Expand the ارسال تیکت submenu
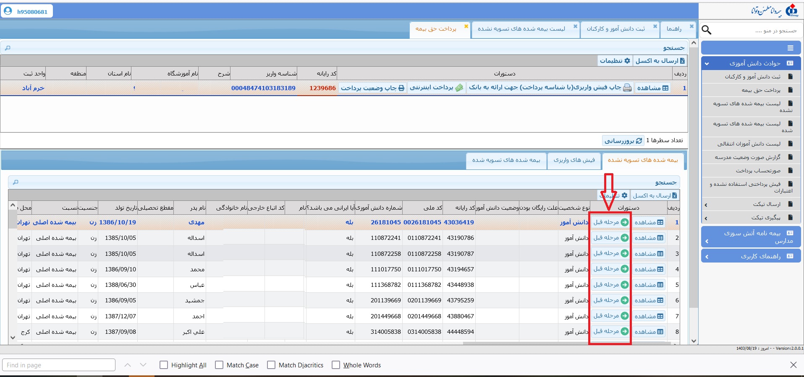The width and height of the screenshot is (804, 377). 706,205
